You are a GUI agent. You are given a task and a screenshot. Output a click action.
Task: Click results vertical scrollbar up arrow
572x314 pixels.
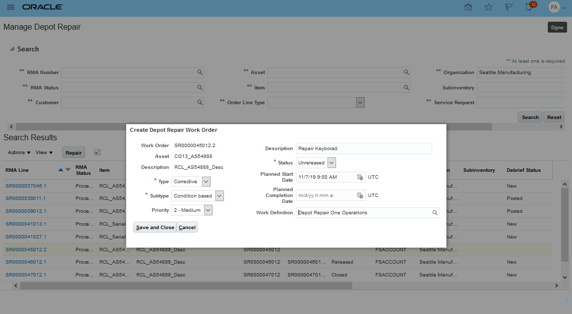[565, 184]
